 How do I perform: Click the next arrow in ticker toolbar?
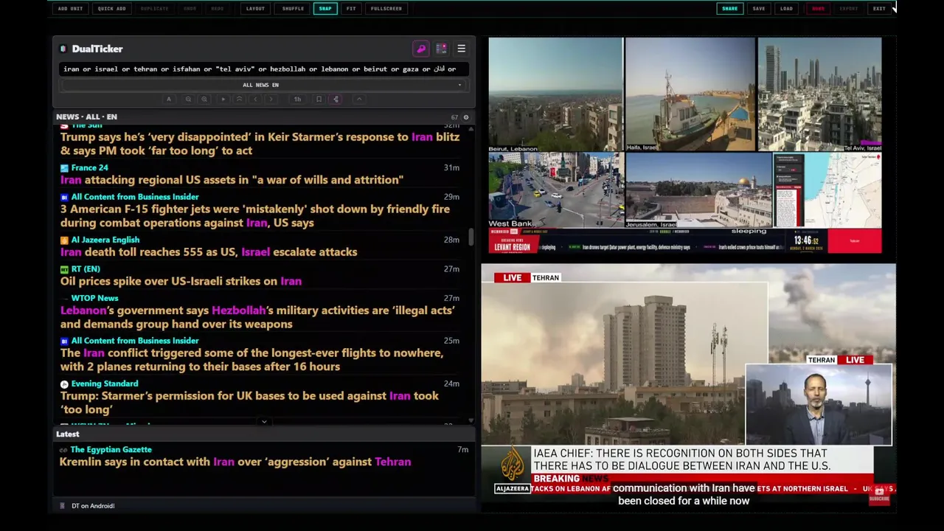point(271,100)
